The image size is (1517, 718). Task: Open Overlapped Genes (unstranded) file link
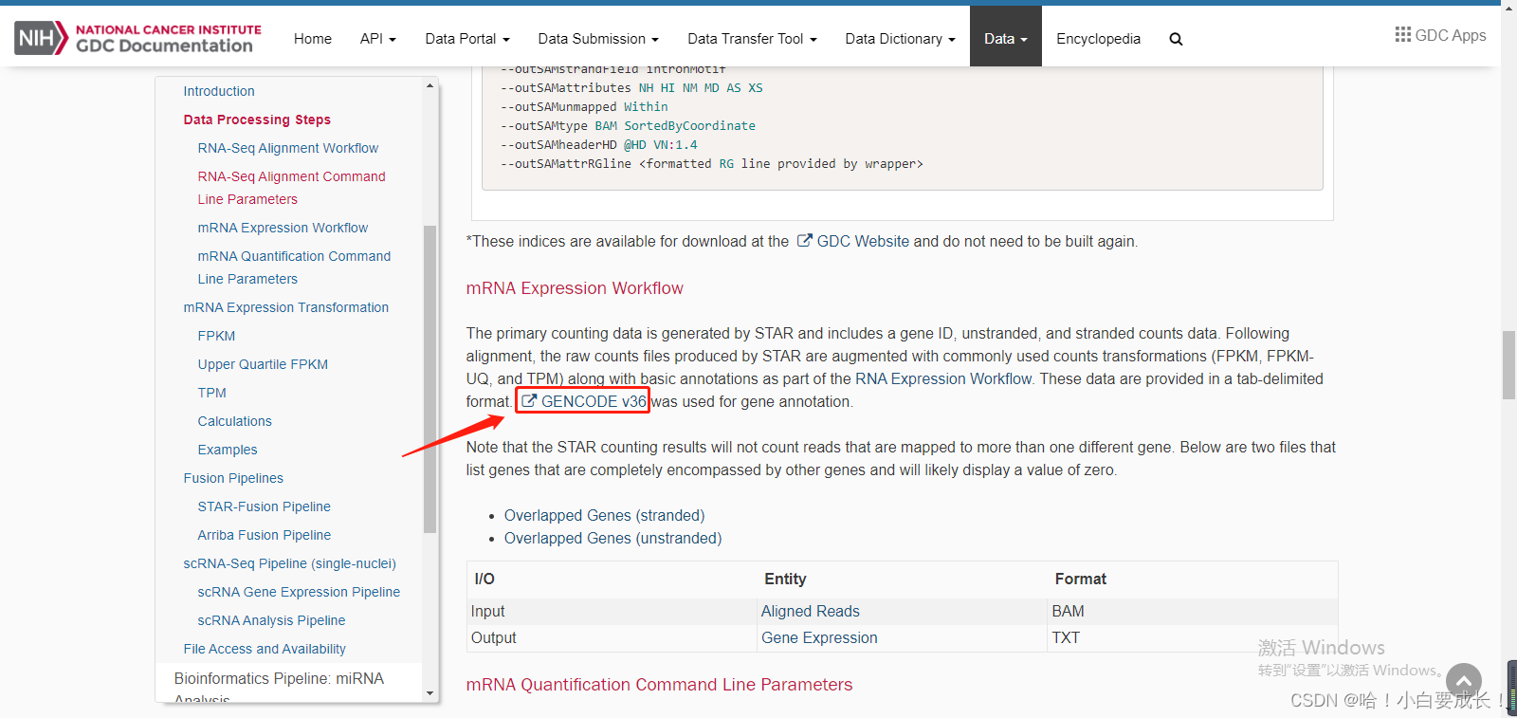(x=612, y=538)
